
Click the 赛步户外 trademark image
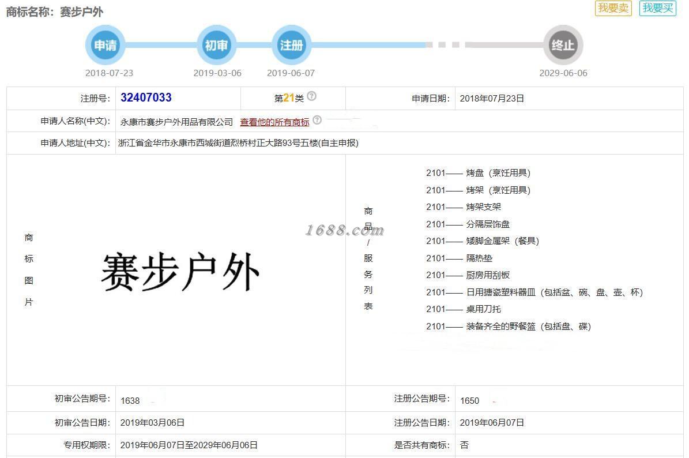pos(180,272)
